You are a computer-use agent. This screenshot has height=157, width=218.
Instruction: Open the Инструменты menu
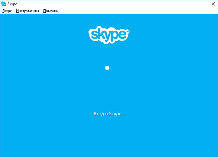pyautogui.click(x=27, y=11)
